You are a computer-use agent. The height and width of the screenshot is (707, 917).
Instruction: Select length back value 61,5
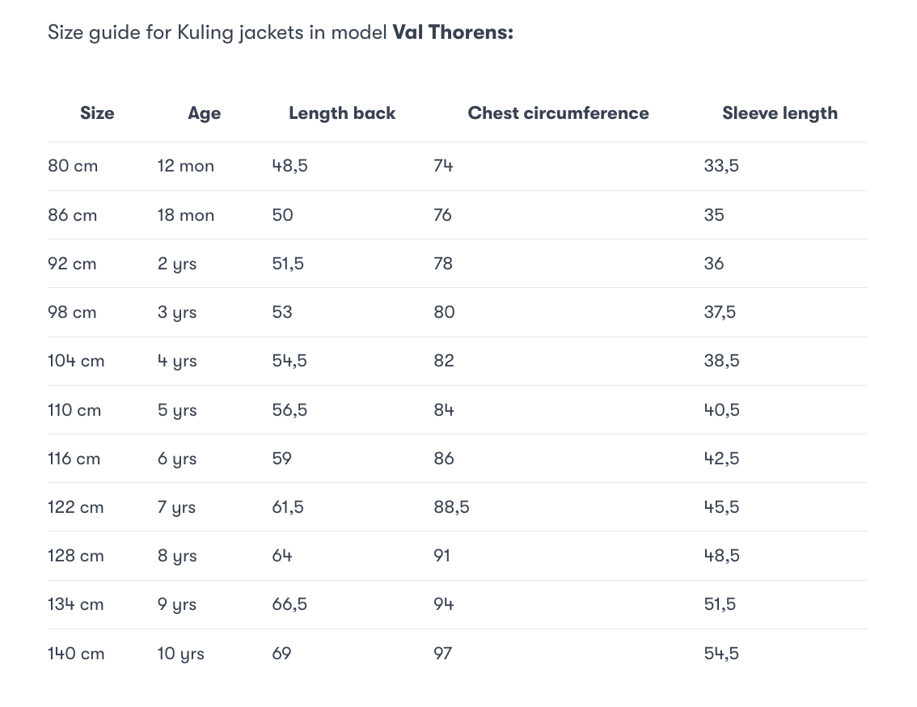[288, 507]
